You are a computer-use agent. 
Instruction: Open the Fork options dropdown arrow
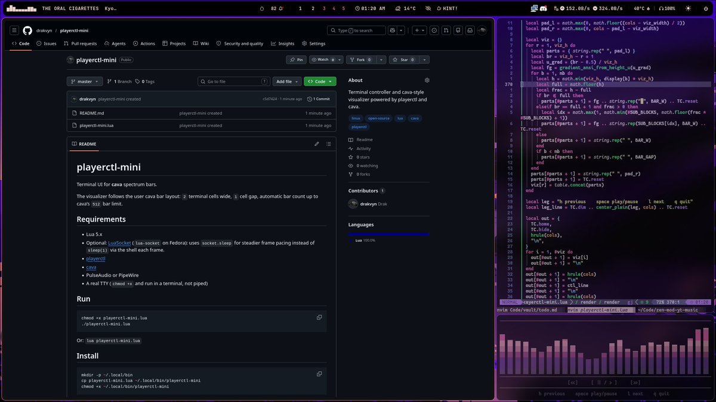(381, 60)
